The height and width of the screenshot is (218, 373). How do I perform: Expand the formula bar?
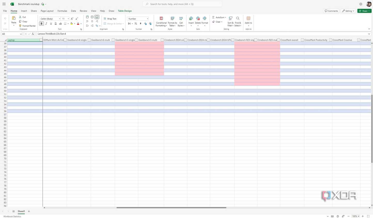[x=369, y=34]
